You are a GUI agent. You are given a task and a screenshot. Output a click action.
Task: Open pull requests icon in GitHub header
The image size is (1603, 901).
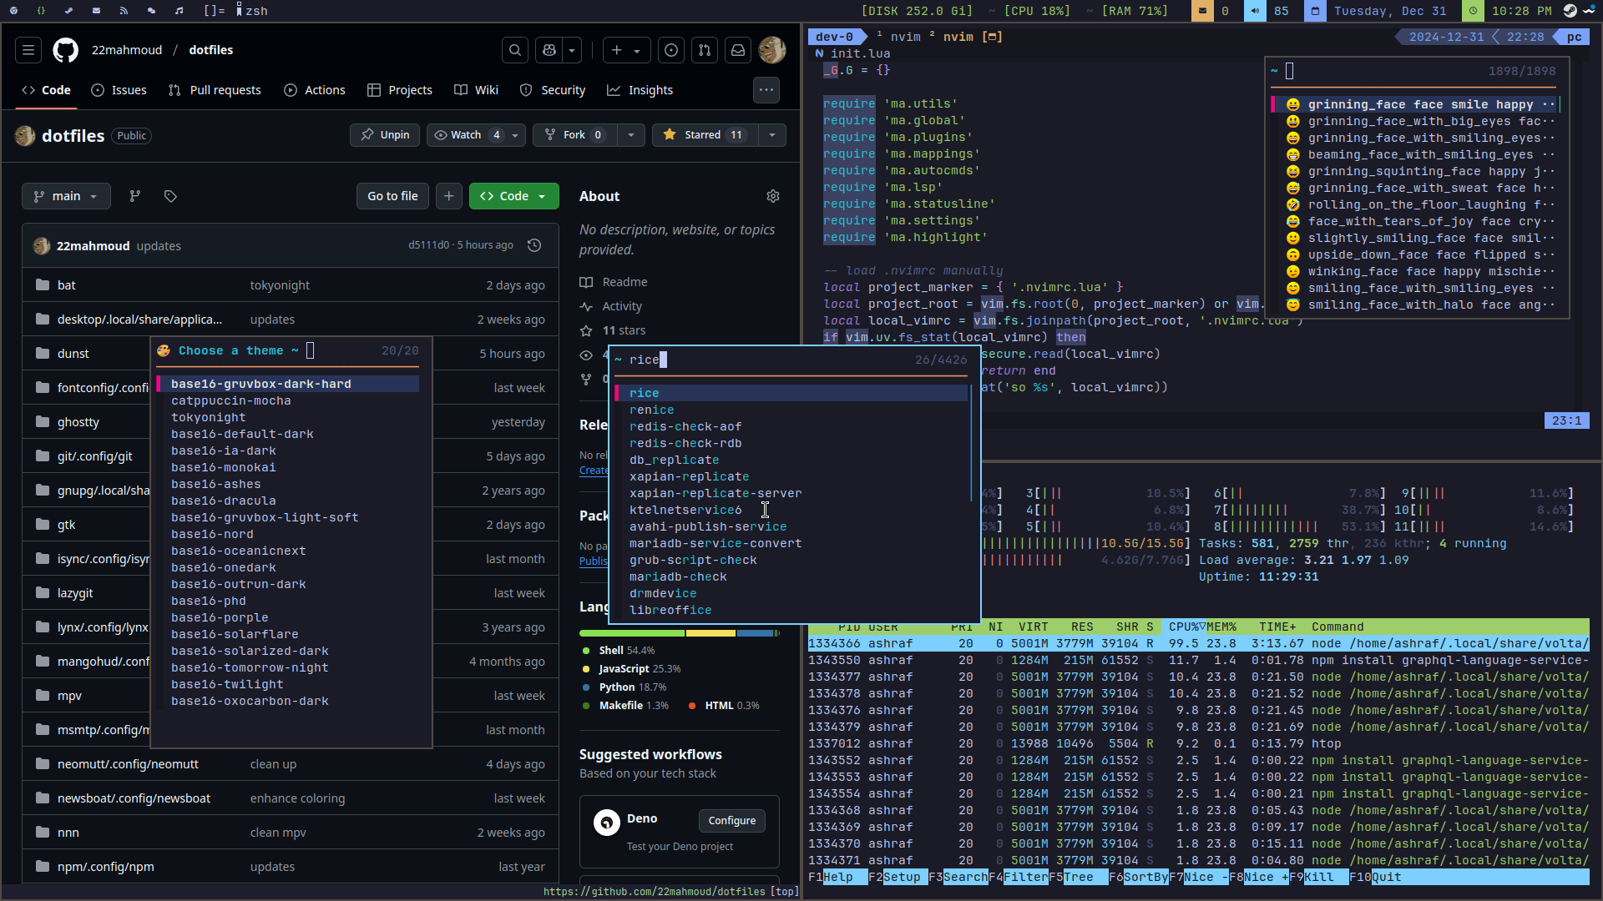(x=705, y=50)
